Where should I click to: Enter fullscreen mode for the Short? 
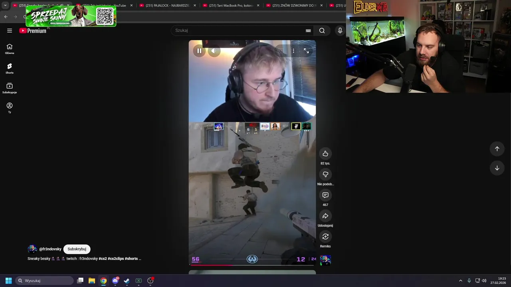pyautogui.click(x=306, y=51)
